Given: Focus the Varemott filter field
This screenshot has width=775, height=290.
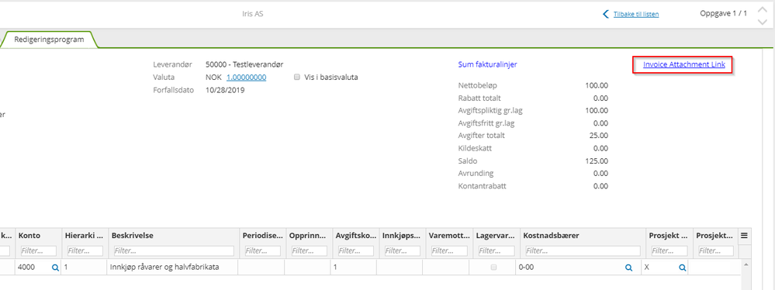Looking at the screenshot, I should point(450,251).
